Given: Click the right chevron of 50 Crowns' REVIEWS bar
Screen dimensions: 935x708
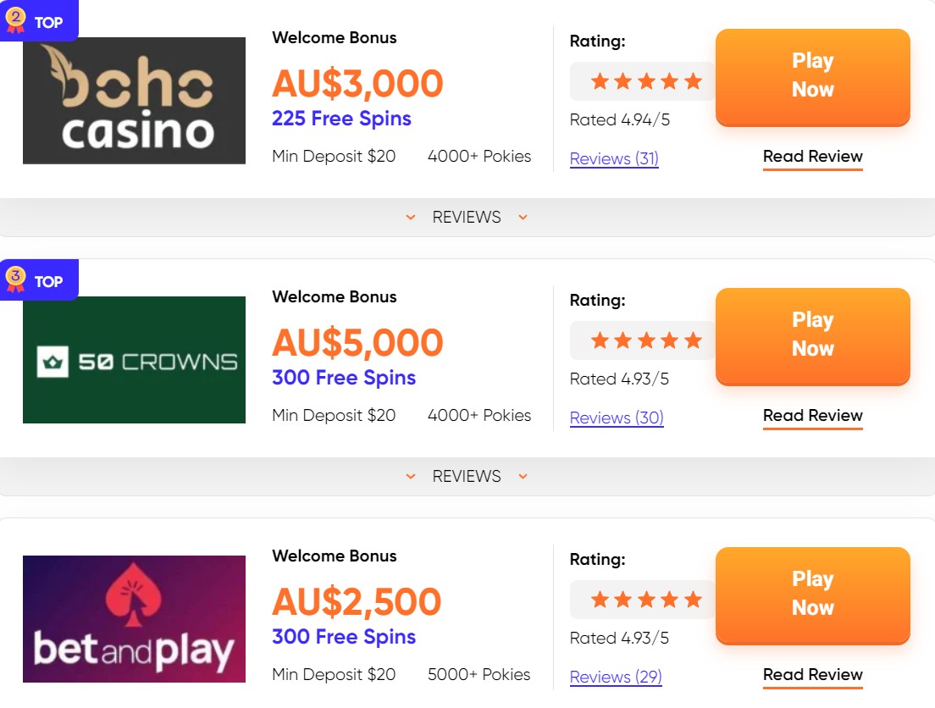Looking at the screenshot, I should click(x=523, y=476).
